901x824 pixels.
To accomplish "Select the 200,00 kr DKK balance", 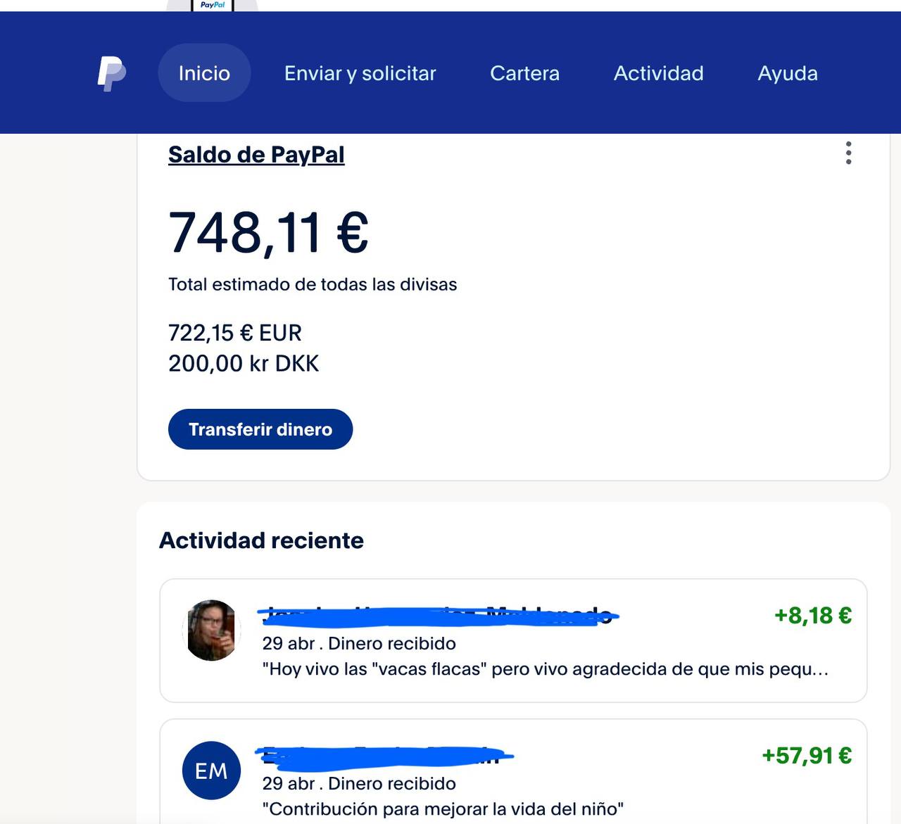I will tap(244, 364).
